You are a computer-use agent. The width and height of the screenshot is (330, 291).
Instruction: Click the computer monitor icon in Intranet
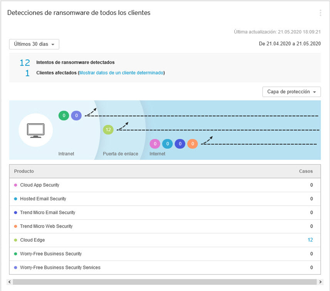[x=35, y=130]
